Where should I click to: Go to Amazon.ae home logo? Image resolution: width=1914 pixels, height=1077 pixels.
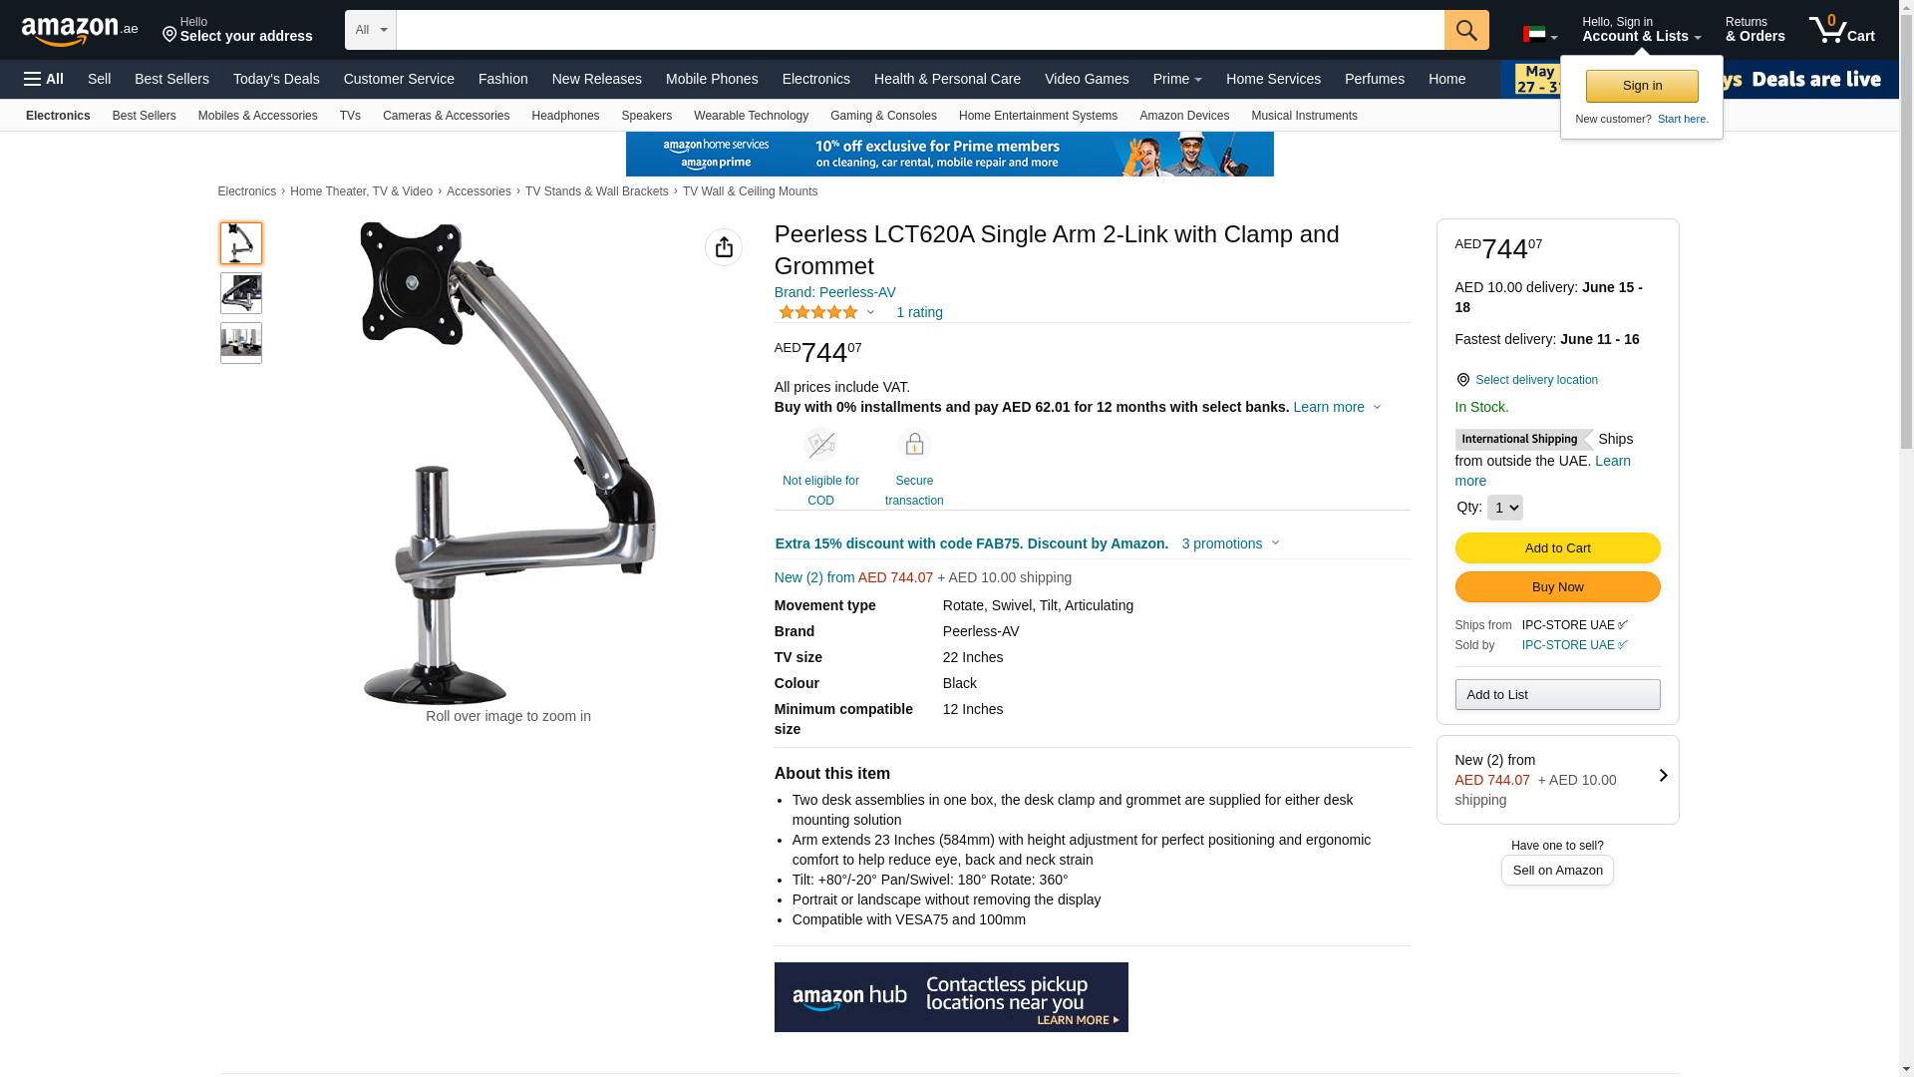80,31
